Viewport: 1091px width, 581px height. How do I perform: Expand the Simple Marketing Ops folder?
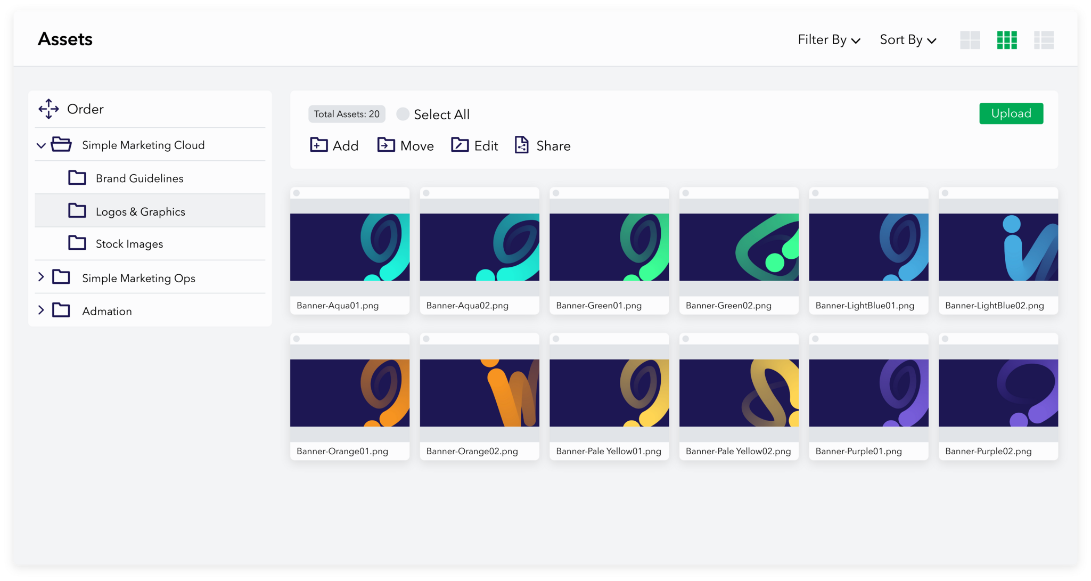(41, 277)
